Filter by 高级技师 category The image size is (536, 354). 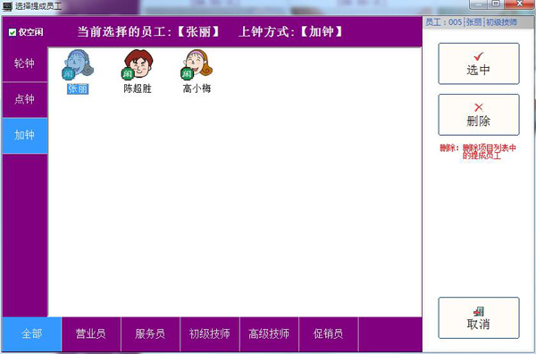[x=269, y=333]
